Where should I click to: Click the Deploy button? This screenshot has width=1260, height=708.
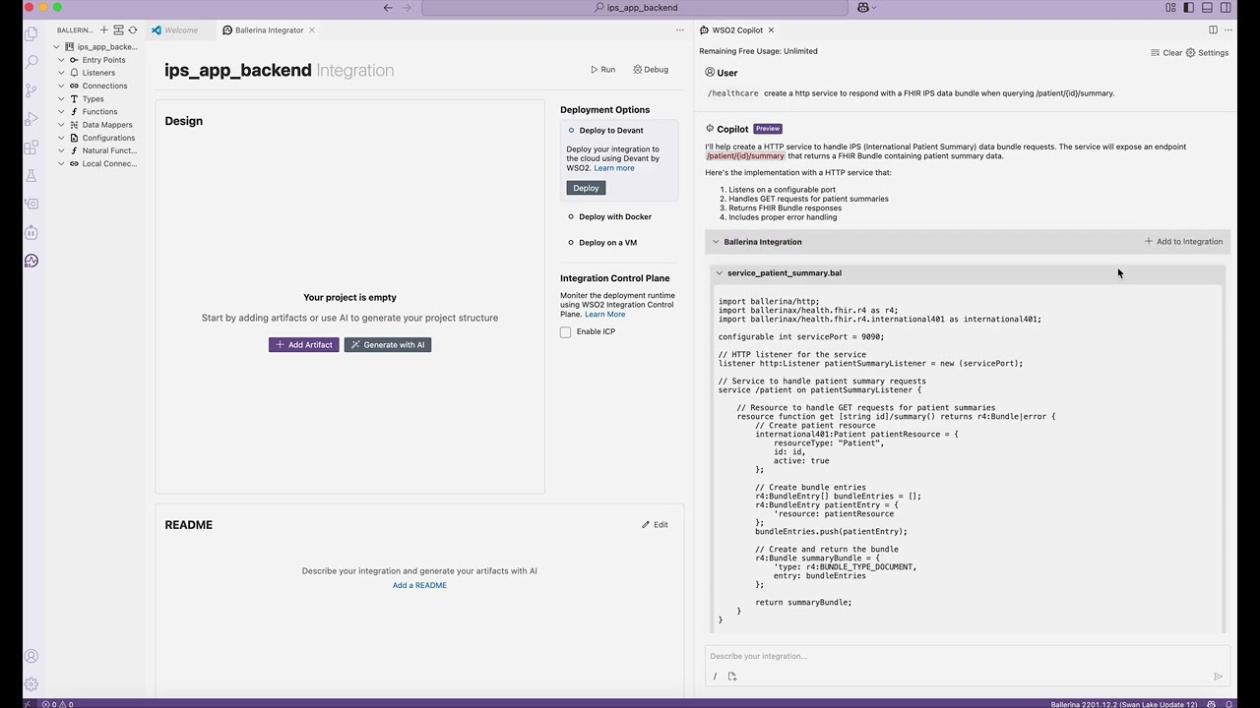coord(586,188)
